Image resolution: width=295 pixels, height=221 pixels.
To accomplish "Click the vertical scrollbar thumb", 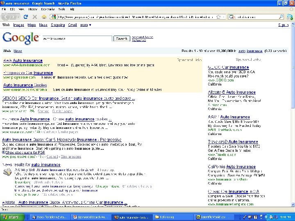I will coord(293,67).
